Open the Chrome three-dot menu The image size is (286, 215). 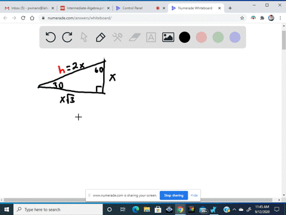(280, 18)
